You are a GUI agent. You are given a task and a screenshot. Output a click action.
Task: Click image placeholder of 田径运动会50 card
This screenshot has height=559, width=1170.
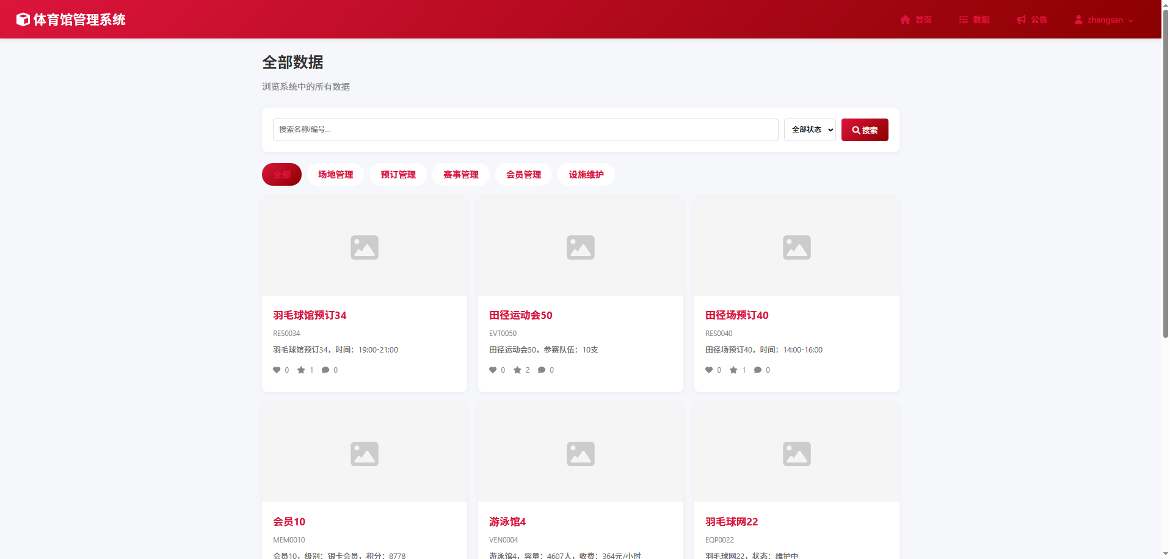pos(581,247)
